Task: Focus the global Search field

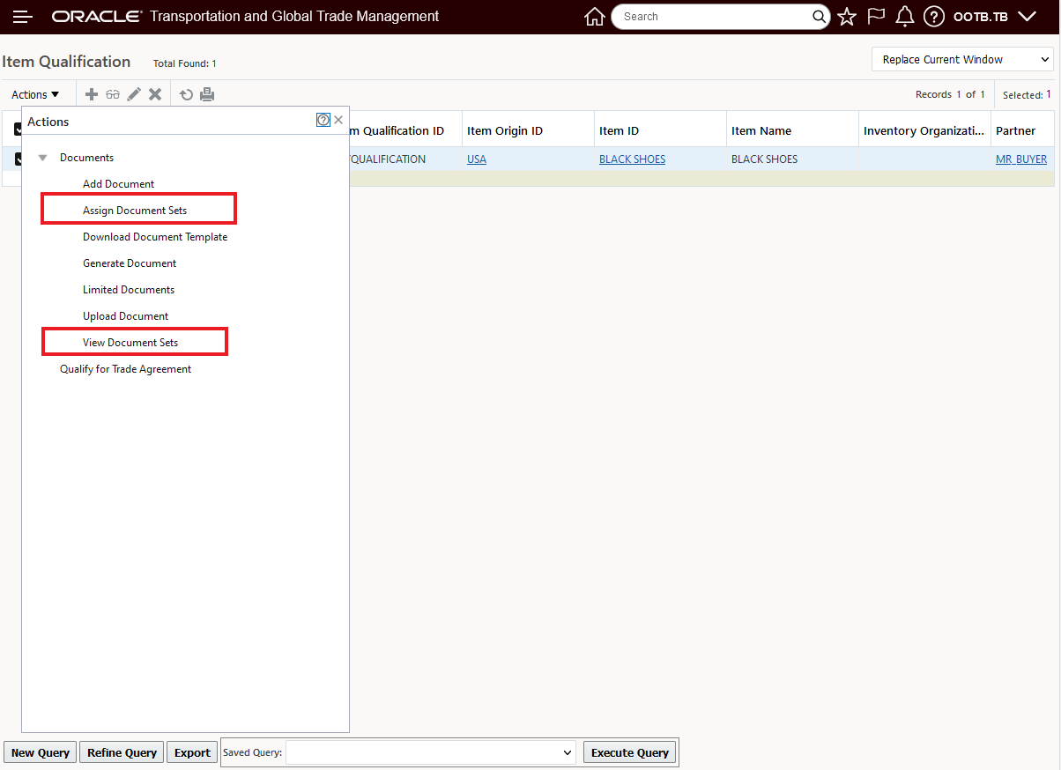Action: [x=714, y=17]
